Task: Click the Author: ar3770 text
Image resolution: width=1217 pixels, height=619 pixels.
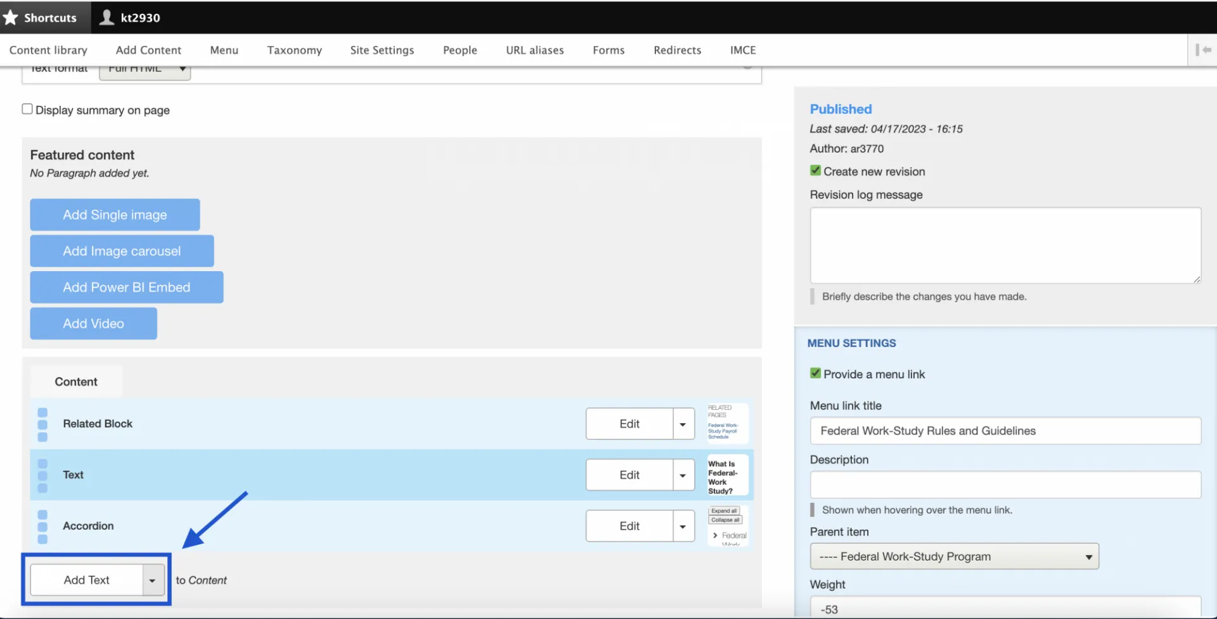Action: (846, 148)
